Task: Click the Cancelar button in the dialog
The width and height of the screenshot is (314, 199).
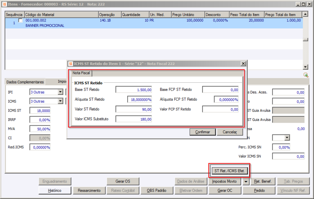Action: click(x=230, y=132)
